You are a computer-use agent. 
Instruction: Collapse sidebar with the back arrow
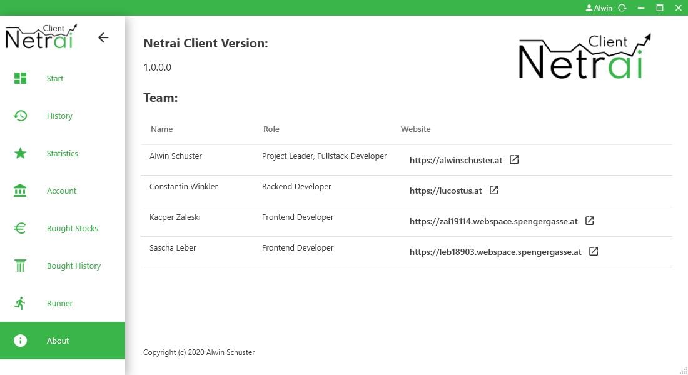pyautogui.click(x=103, y=37)
